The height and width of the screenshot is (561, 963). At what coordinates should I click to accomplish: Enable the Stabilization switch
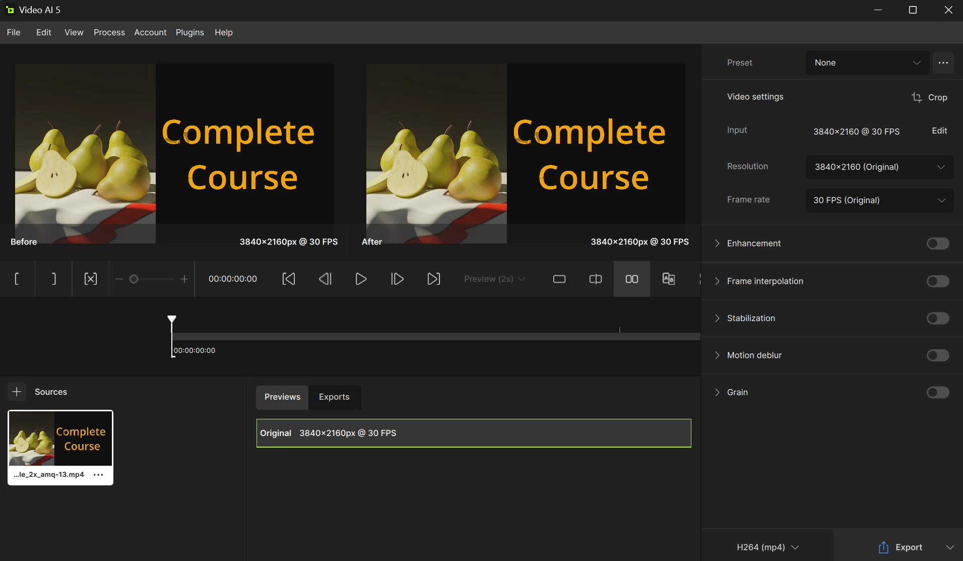[937, 318]
